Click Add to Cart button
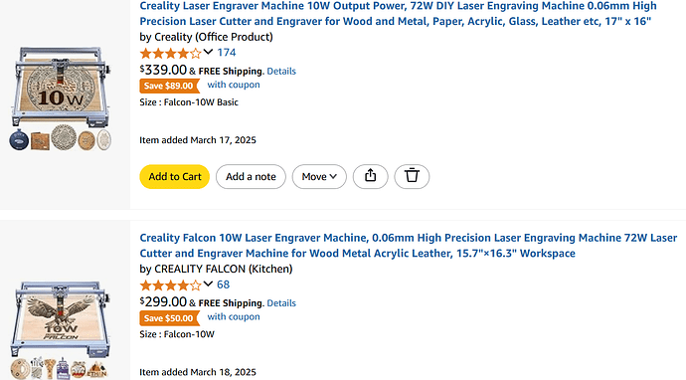This screenshot has width=686, height=380. (x=175, y=176)
